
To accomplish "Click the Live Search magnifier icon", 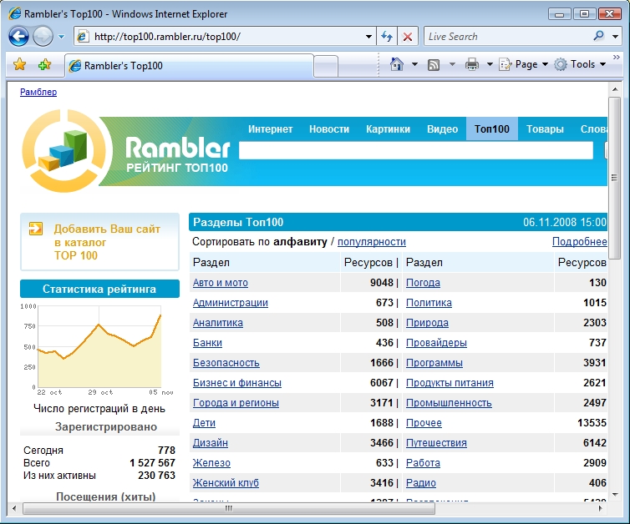I will 598,36.
